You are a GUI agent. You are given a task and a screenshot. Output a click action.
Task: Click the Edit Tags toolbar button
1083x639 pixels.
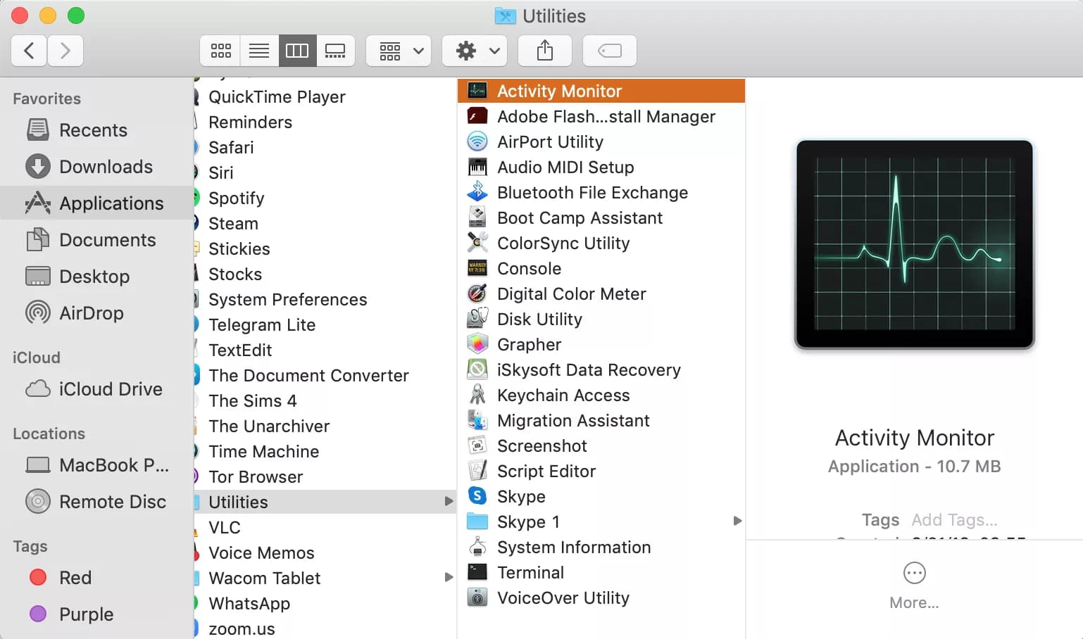click(609, 51)
